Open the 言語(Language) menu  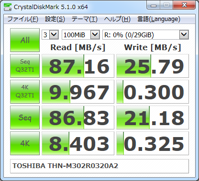(159, 19)
